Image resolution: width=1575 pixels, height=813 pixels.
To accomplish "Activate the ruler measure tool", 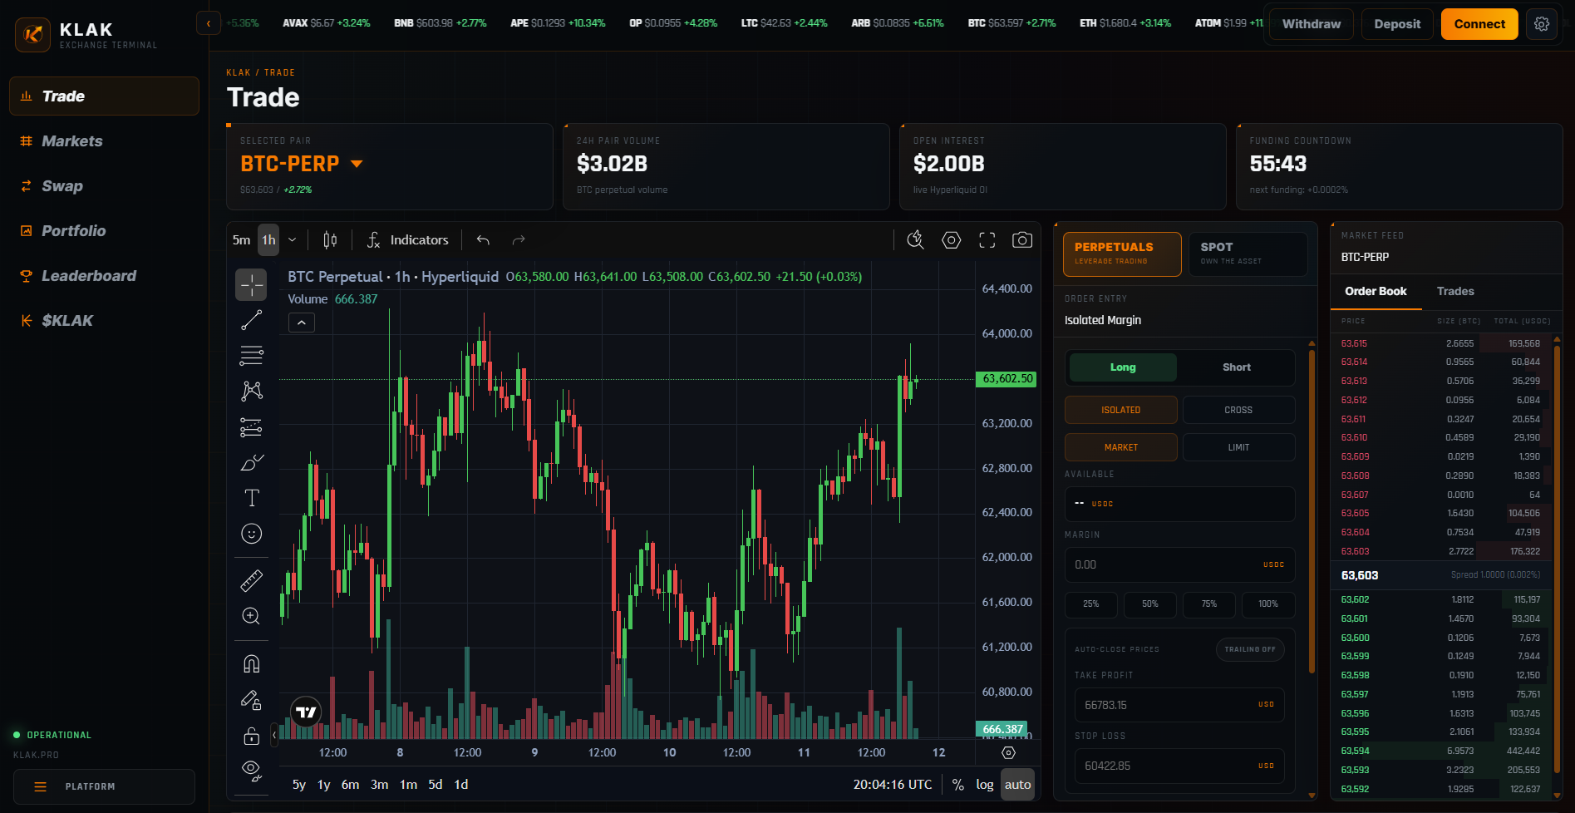I will pyautogui.click(x=252, y=580).
